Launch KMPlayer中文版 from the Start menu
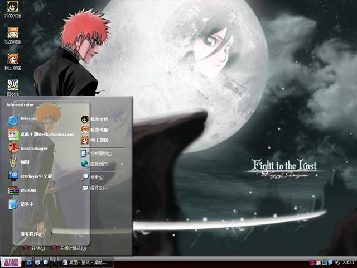The image size is (357, 268). [x=30, y=176]
